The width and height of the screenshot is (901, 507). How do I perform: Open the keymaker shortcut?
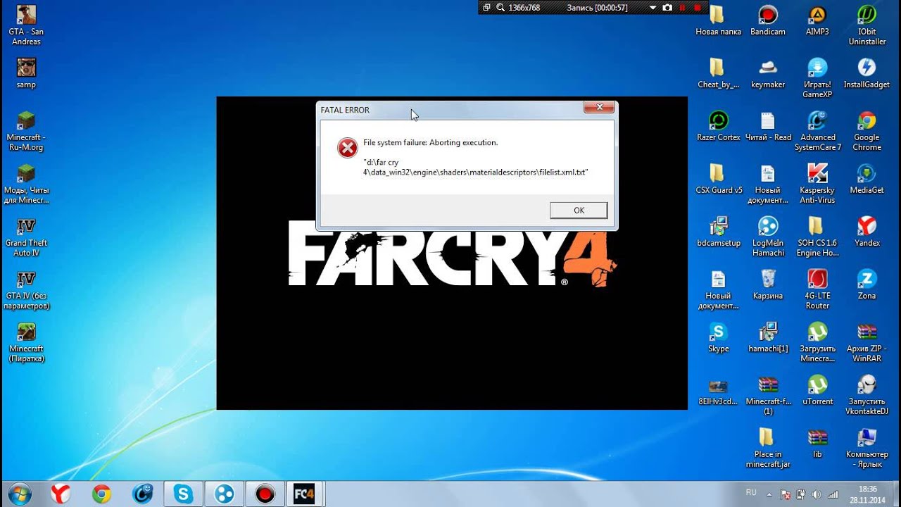pos(767,73)
